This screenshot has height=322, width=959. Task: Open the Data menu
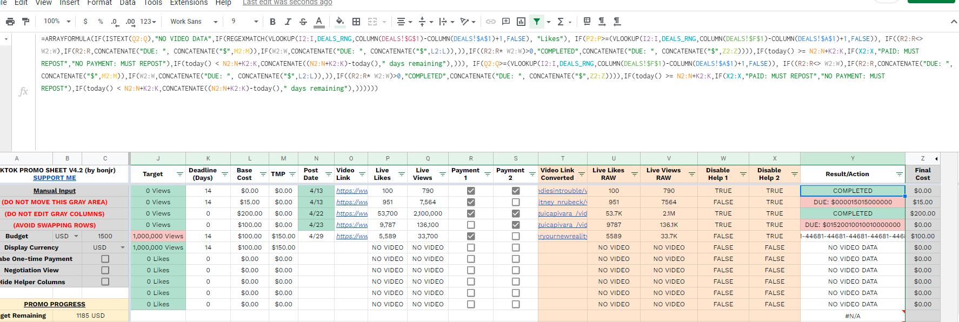(x=128, y=3)
